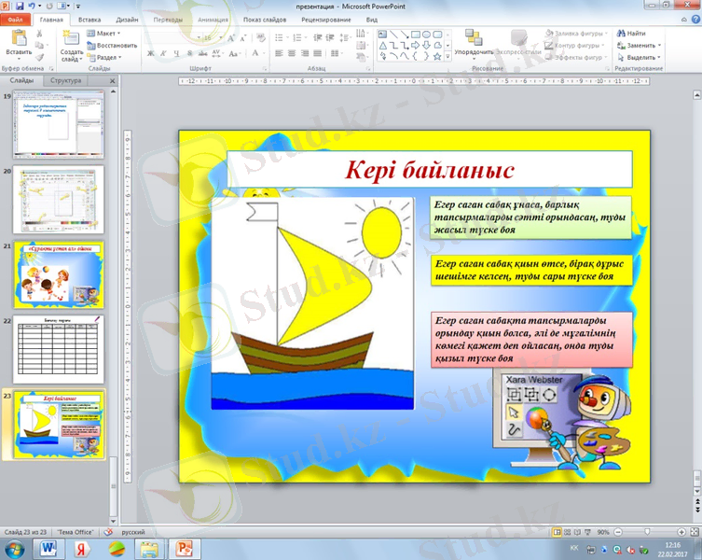Click the Arrange (Упорядочить) icon
The image size is (702, 560).
coord(475,37)
